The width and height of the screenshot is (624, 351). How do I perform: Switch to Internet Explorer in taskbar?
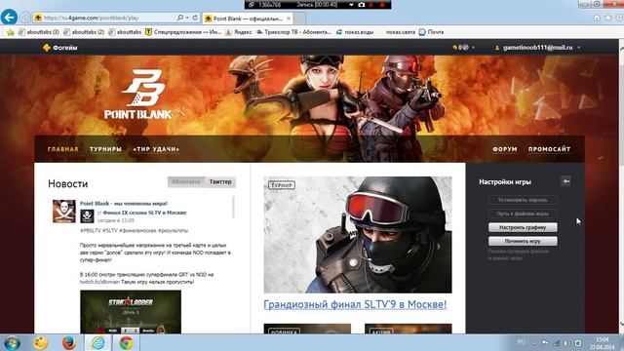[97, 342]
